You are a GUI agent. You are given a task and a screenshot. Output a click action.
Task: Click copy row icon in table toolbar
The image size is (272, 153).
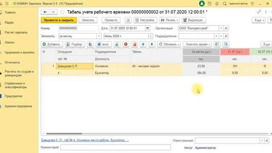[x=117, y=44]
